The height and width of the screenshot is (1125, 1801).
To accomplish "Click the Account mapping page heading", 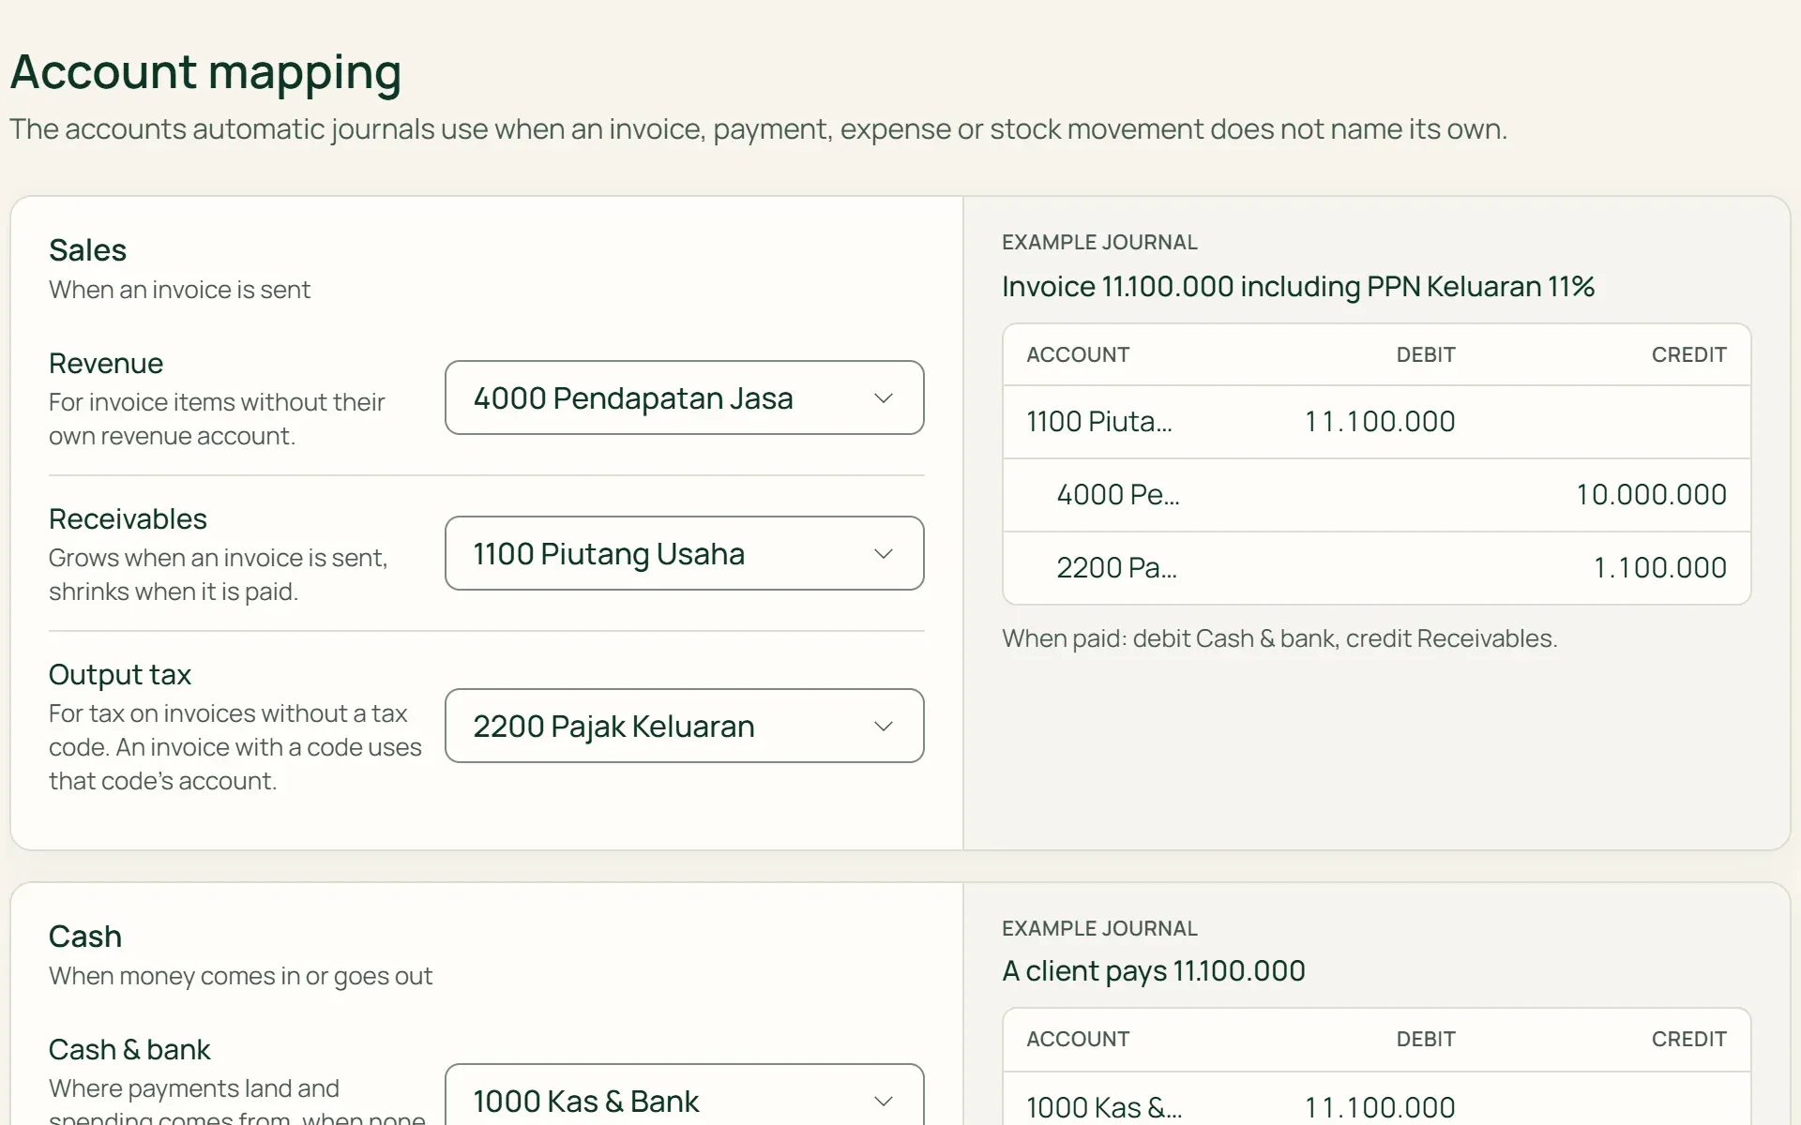I will (x=205, y=72).
